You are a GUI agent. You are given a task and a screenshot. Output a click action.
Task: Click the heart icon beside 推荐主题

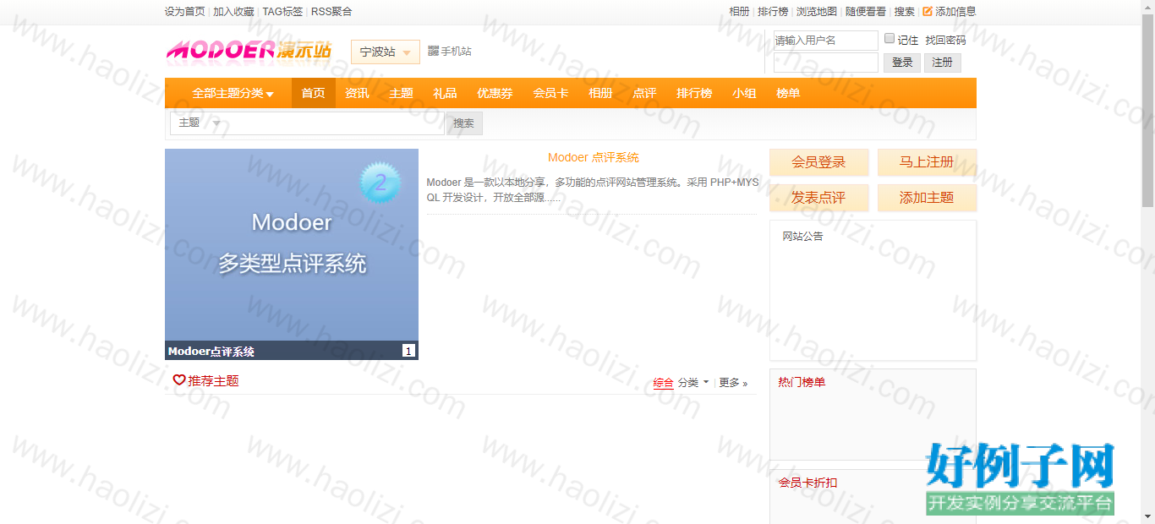(179, 380)
